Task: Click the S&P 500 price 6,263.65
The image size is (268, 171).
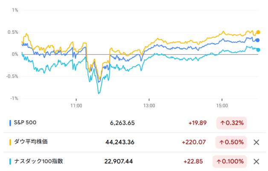Action: click(122, 123)
